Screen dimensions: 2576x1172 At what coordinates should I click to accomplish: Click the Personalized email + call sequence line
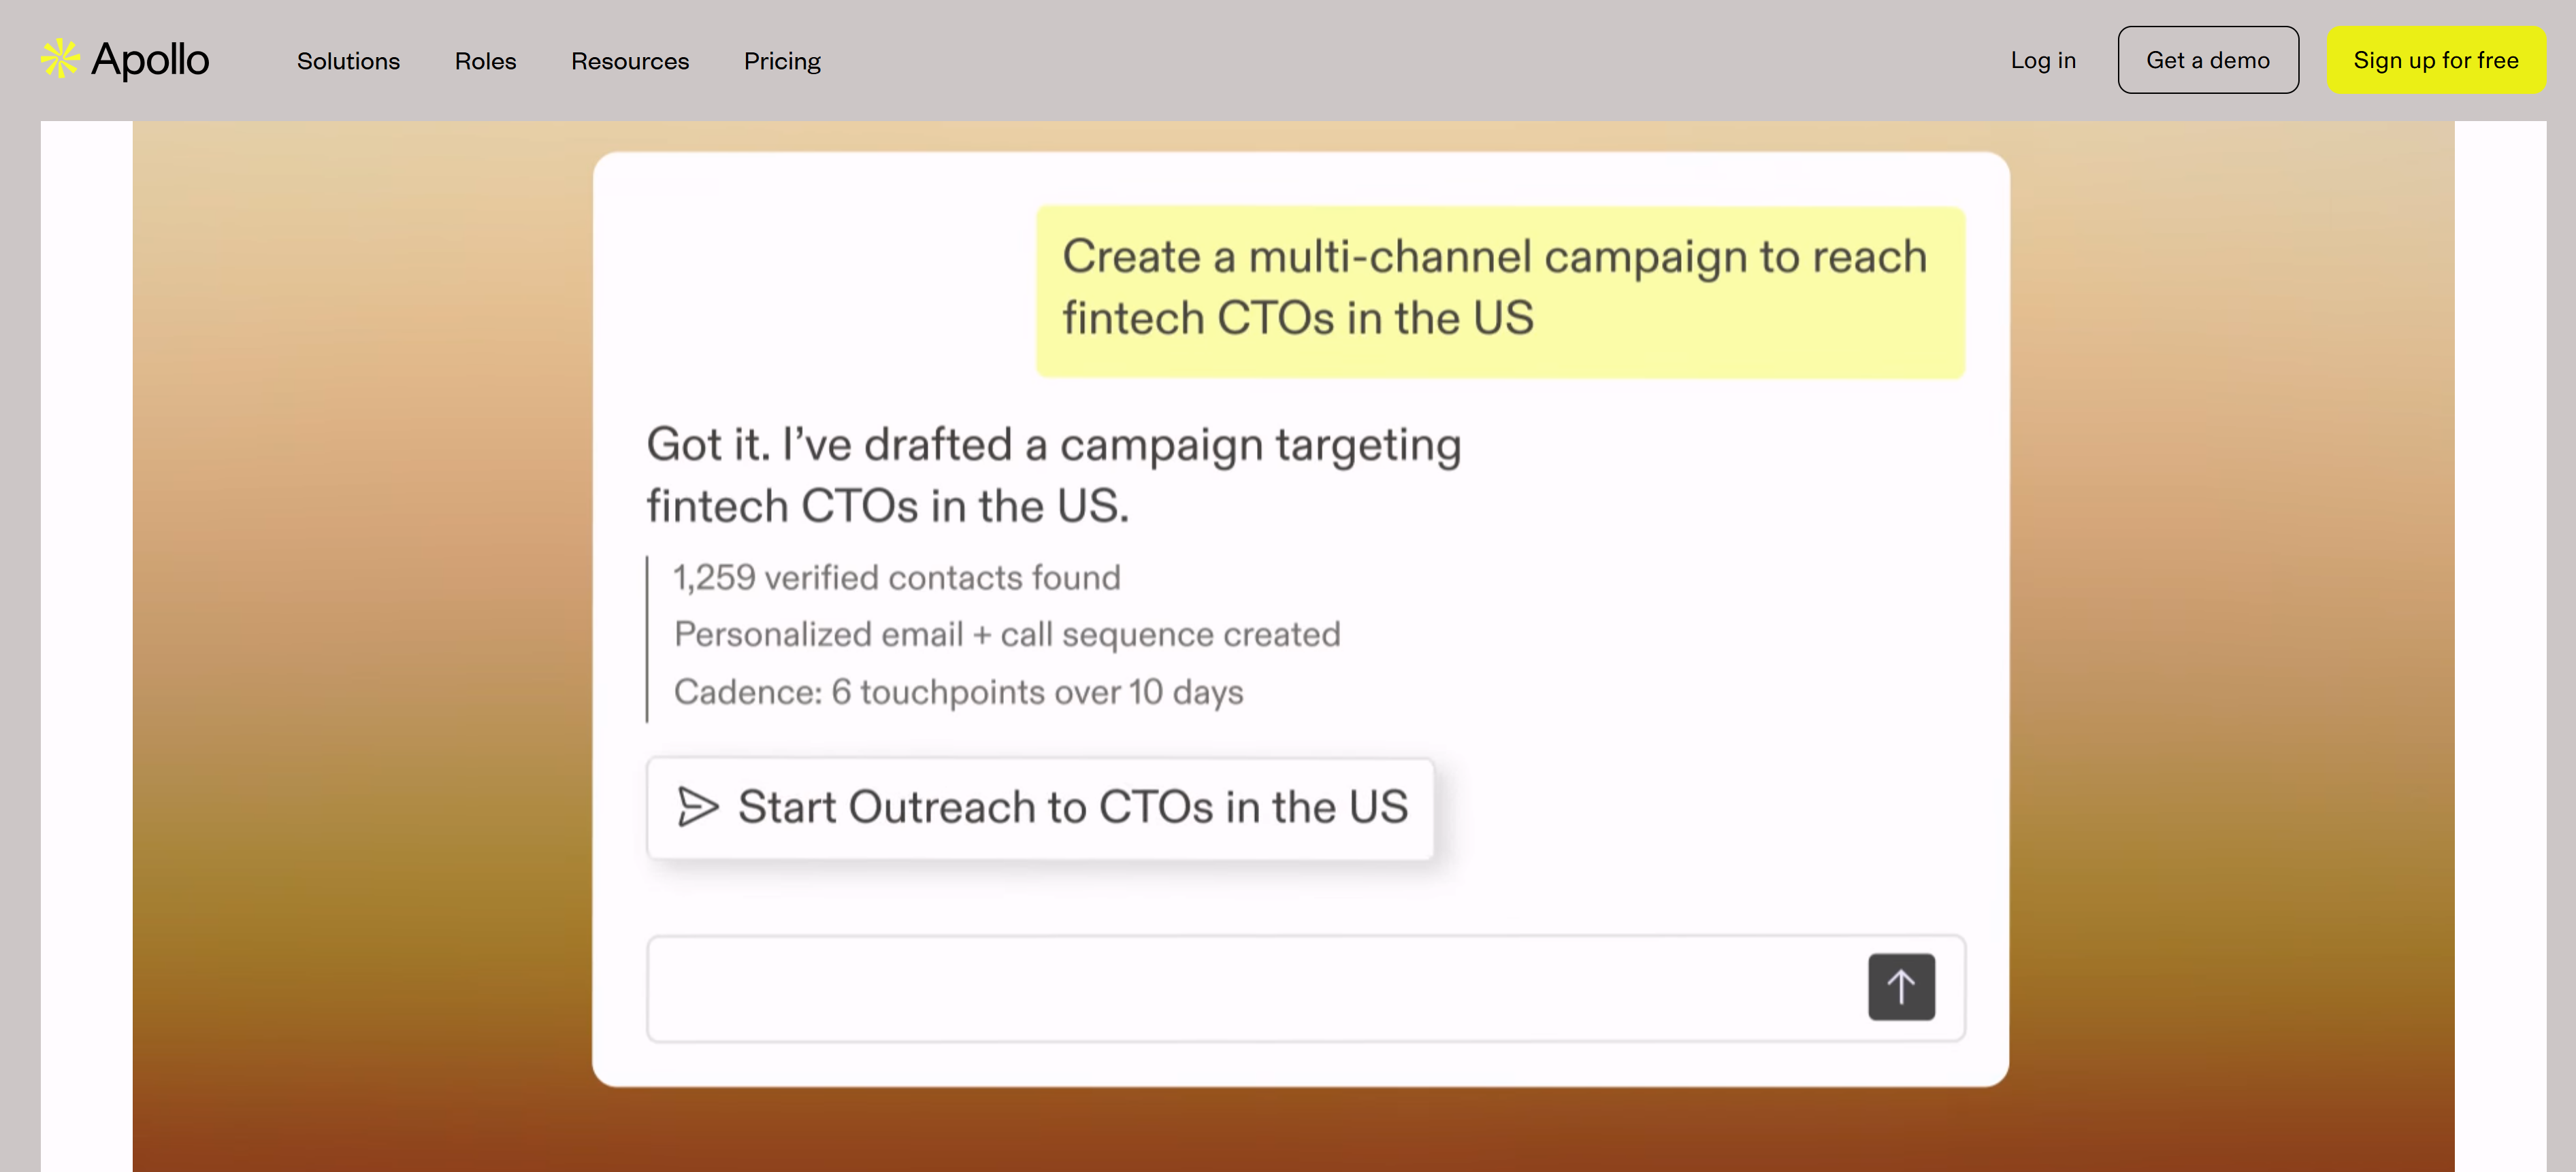point(1007,635)
